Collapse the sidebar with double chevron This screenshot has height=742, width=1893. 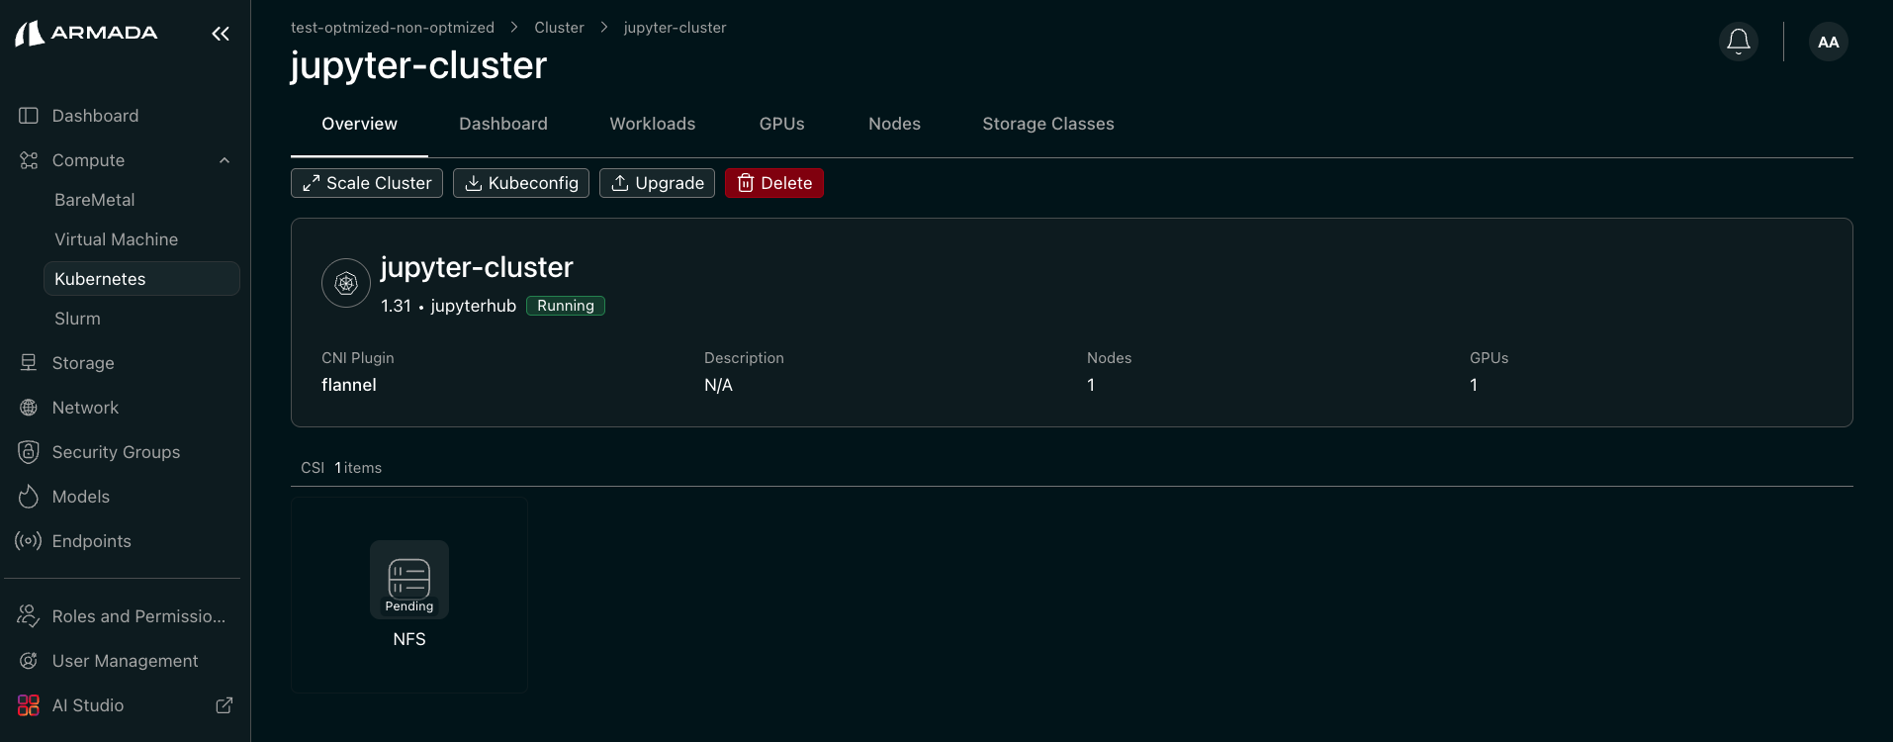[221, 34]
